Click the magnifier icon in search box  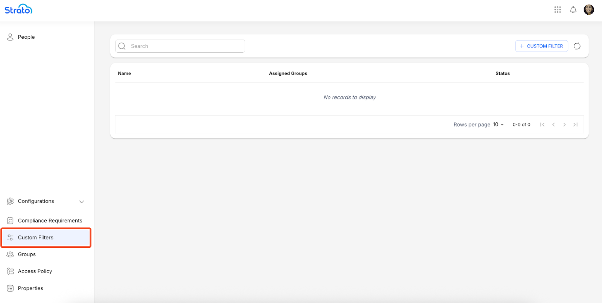pyautogui.click(x=122, y=46)
